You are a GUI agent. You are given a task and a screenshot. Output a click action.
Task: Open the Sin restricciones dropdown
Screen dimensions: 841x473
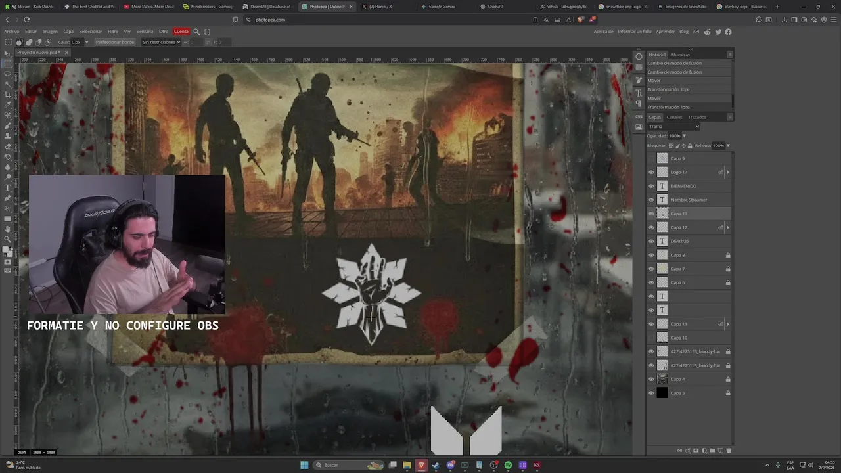pyautogui.click(x=161, y=42)
